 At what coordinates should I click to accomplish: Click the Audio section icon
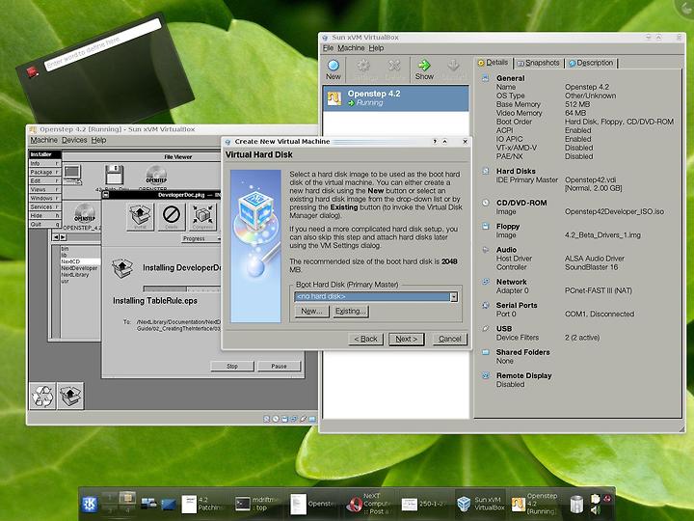click(486, 250)
